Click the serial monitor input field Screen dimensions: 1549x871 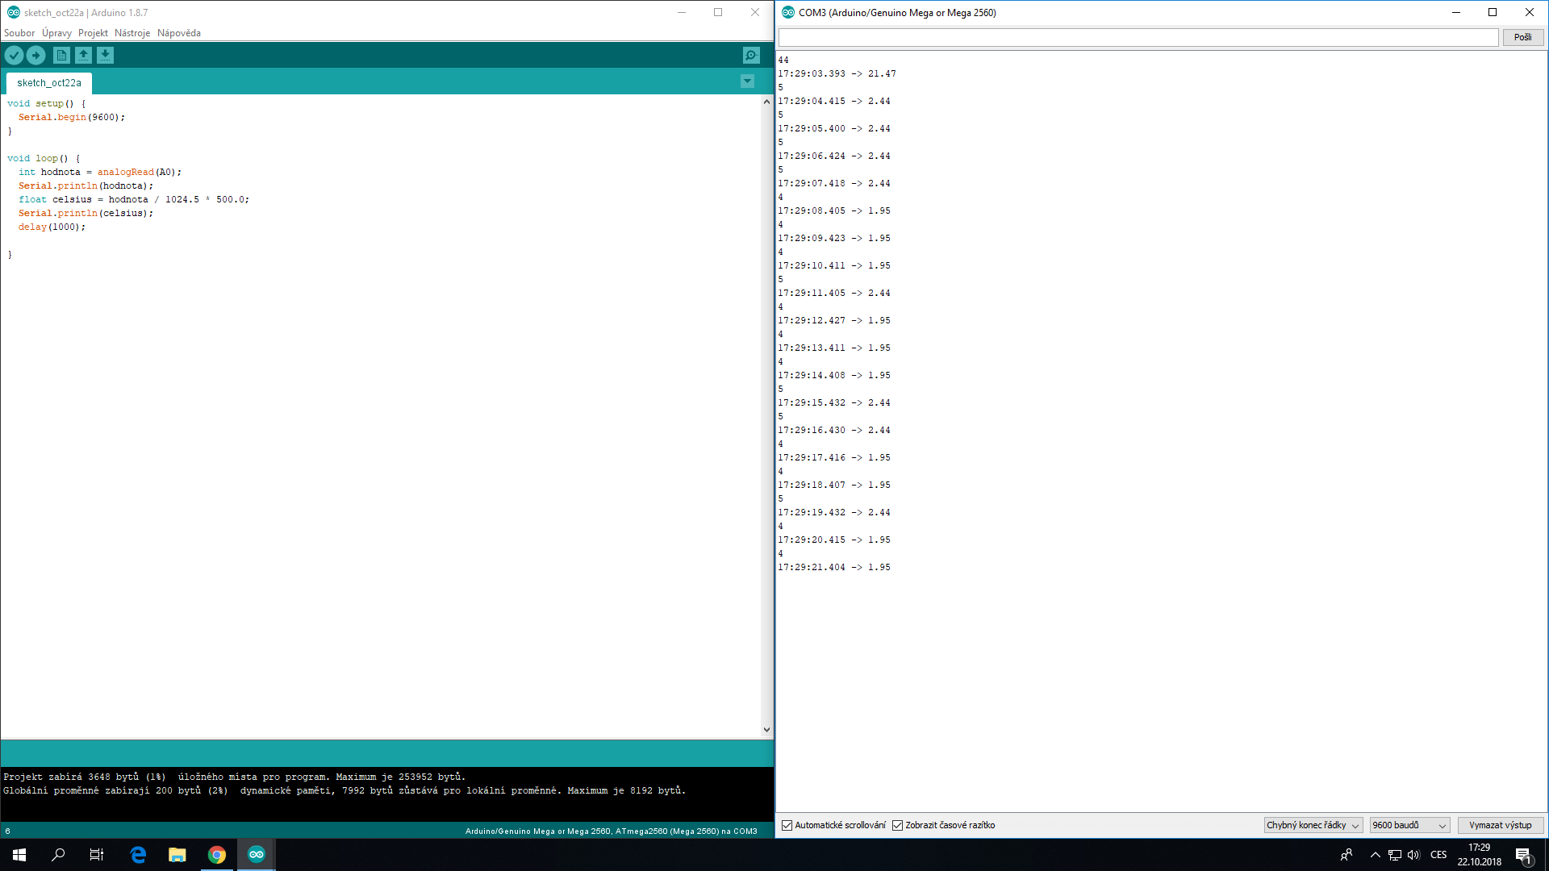point(1138,37)
